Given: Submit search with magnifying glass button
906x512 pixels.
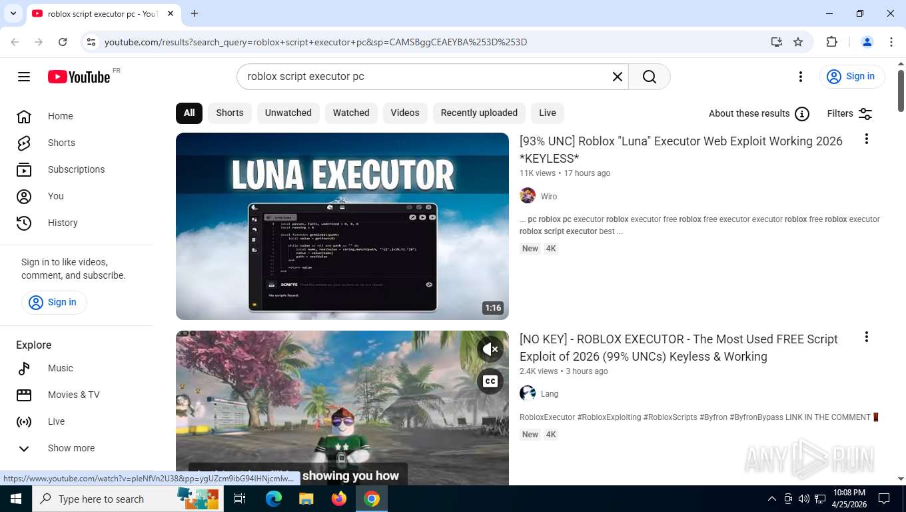Looking at the screenshot, I should (650, 77).
